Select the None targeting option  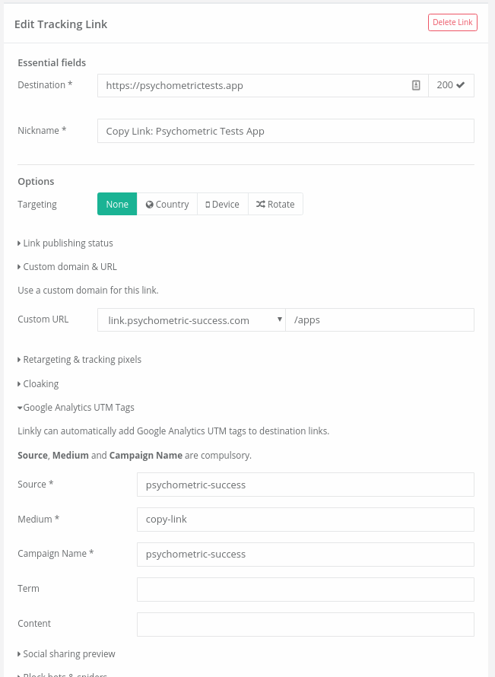pyautogui.click(x=117, y=205)
